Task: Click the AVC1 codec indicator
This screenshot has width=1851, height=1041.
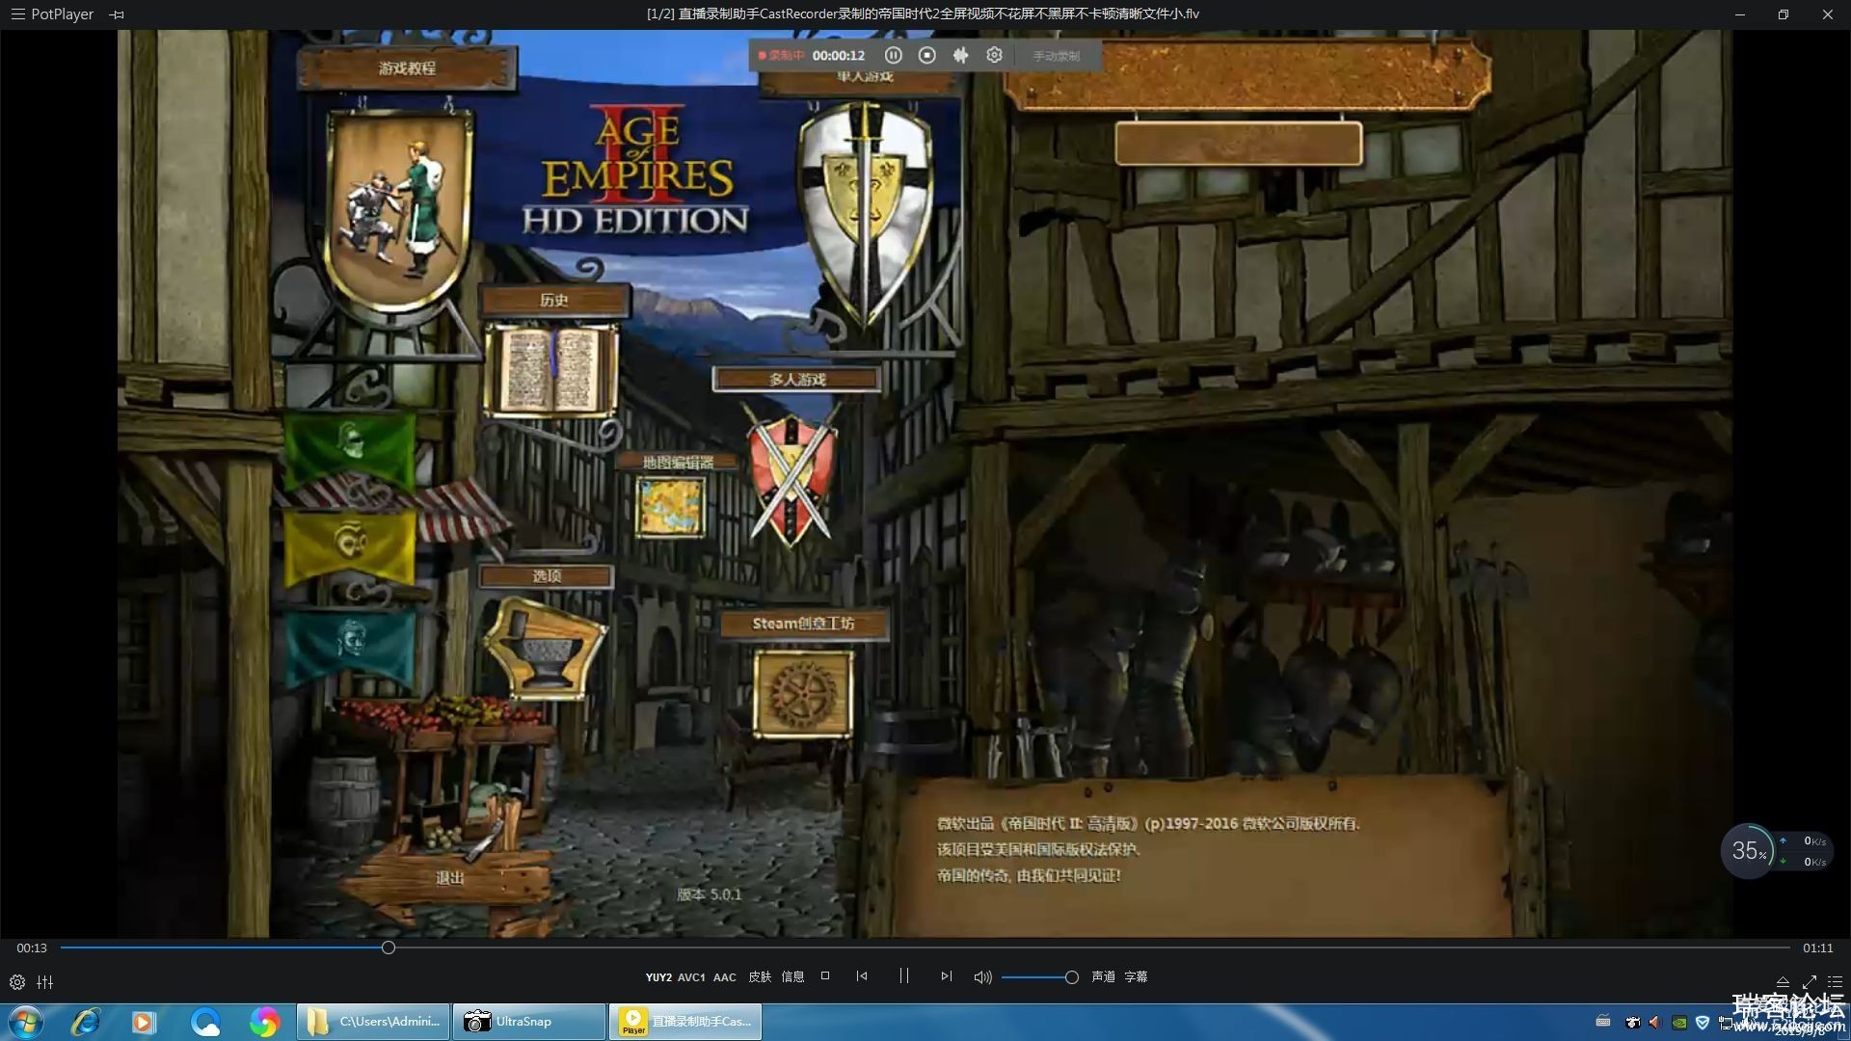Action: tap(691, 977)
